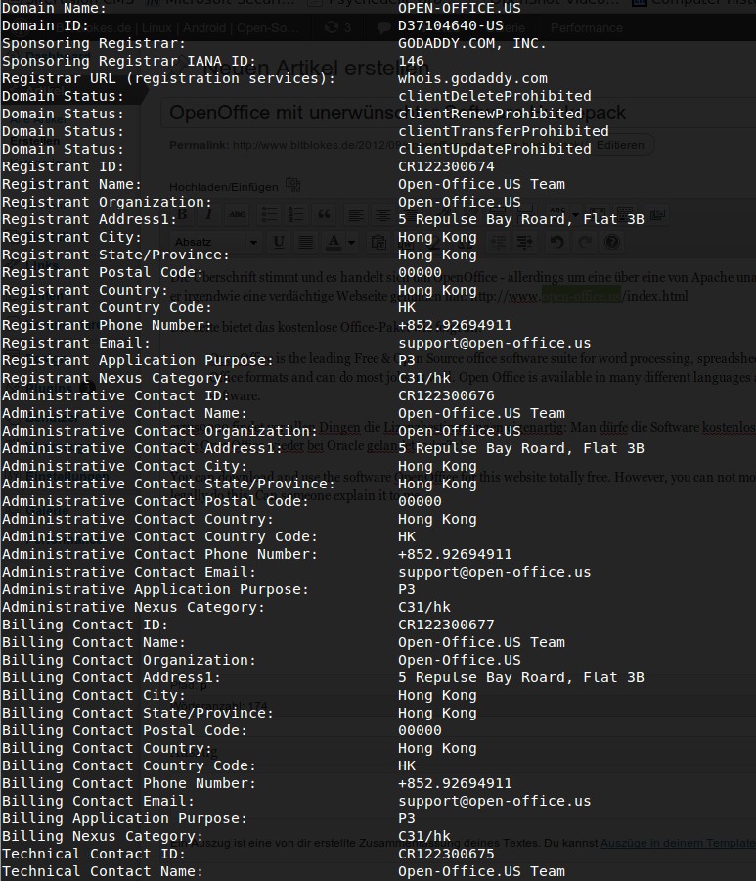Redo edit in WordPress editor

(x=584, y=242)
